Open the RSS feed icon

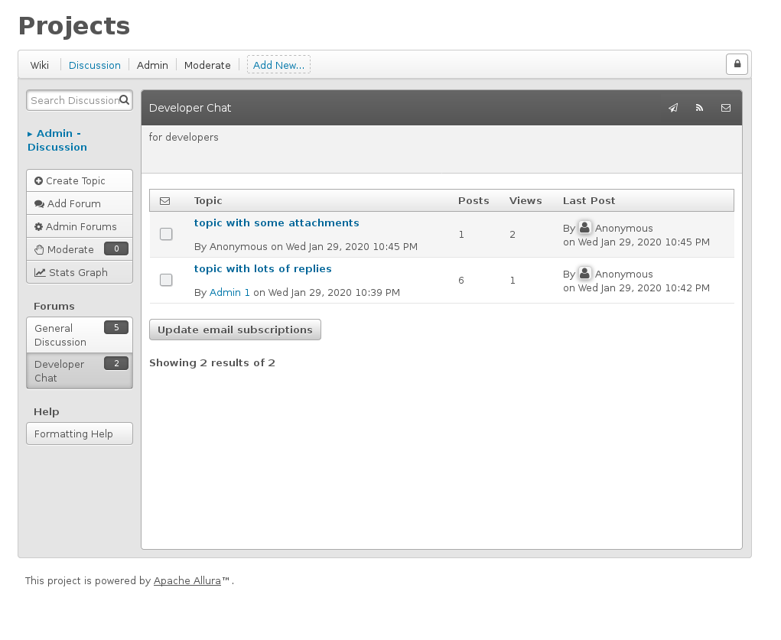699,108
